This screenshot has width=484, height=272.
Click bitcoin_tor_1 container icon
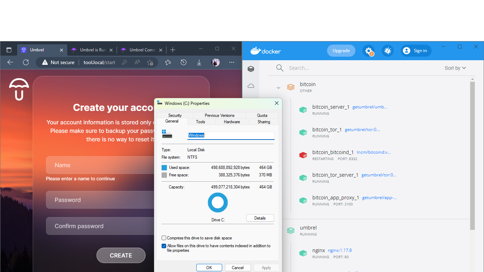click(303, 132)
